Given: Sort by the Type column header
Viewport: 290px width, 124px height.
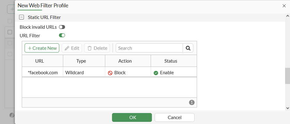Looking at the screenshot, I should pyautogui.click(x=81, y=61).
